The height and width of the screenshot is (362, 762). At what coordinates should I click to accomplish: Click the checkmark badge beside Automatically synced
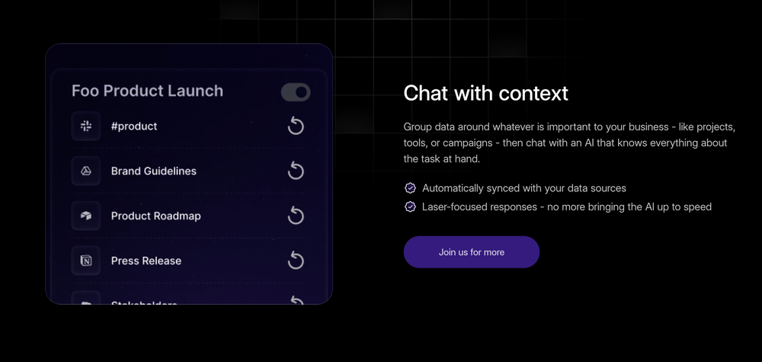[x=411, y=188]
